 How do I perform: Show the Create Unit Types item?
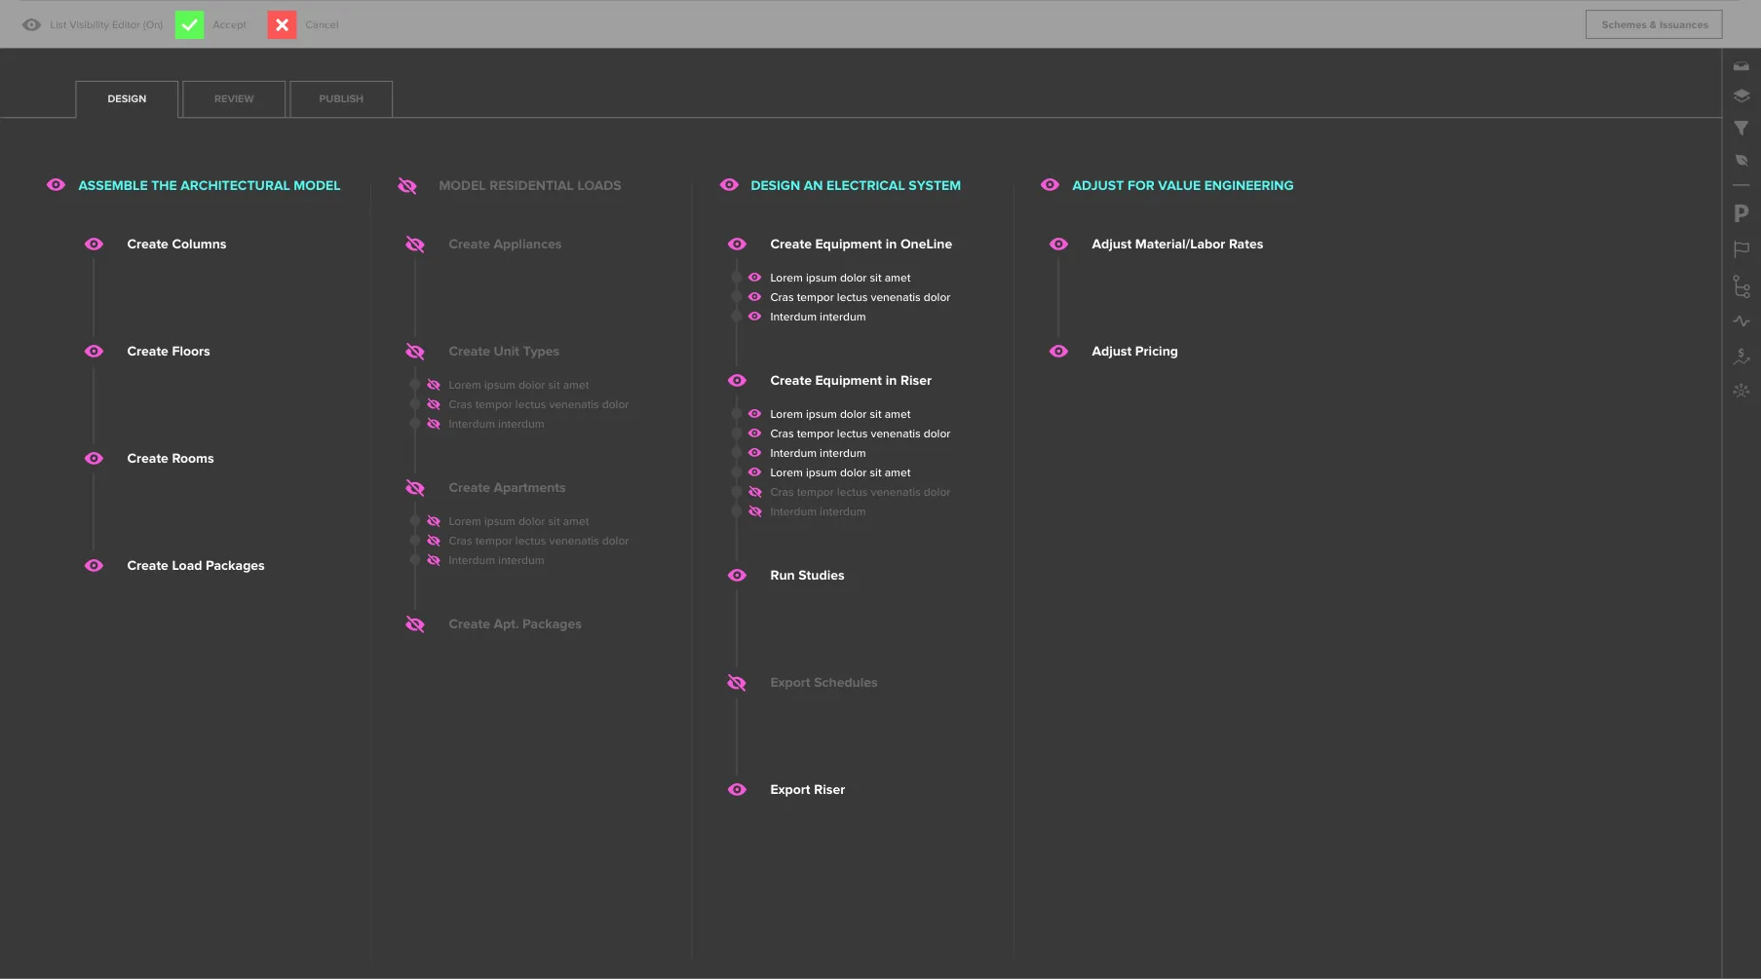point(415,351)
